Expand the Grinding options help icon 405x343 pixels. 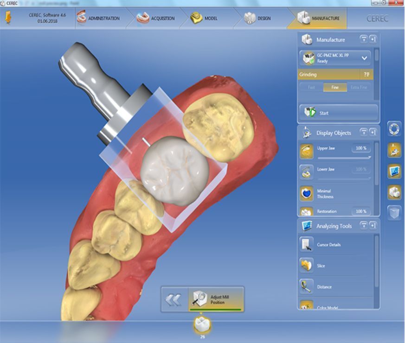pyautogui.click(x=366, y=75)
